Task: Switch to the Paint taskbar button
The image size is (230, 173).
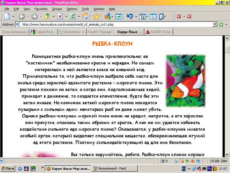Action: pyautogui.click(x=112, y=168)
